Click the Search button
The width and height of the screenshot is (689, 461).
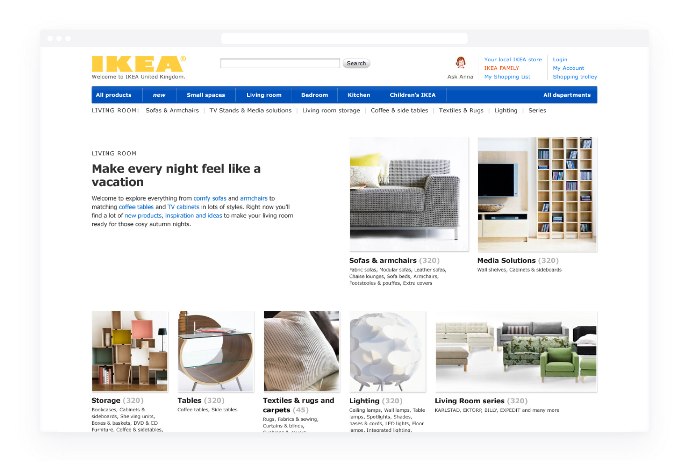[x=356, y=64]
